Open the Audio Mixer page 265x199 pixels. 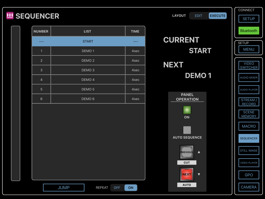249,78
